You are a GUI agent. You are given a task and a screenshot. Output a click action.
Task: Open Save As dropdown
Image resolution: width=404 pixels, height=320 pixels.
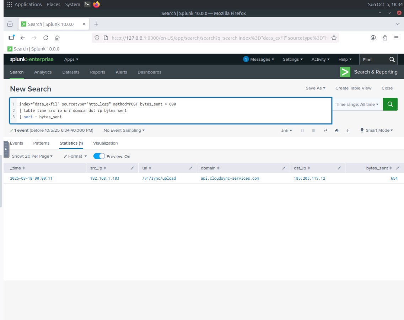[316, 88]
